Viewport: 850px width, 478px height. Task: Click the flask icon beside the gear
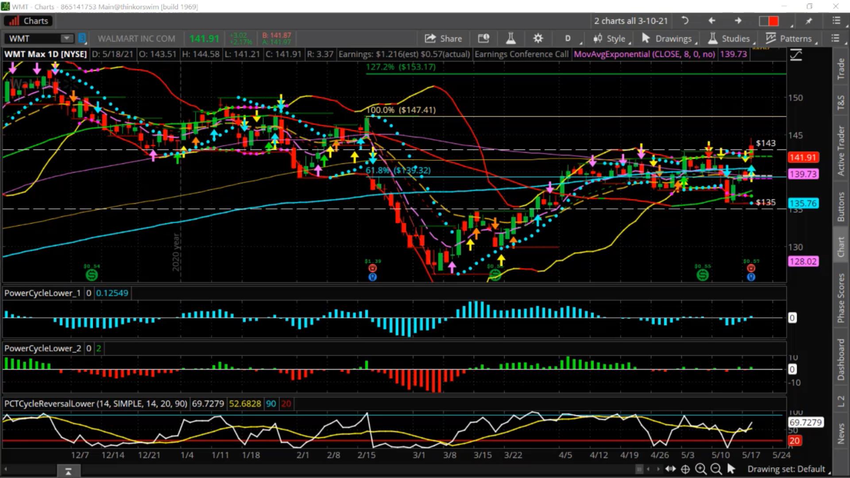click(x=511, y=39)
